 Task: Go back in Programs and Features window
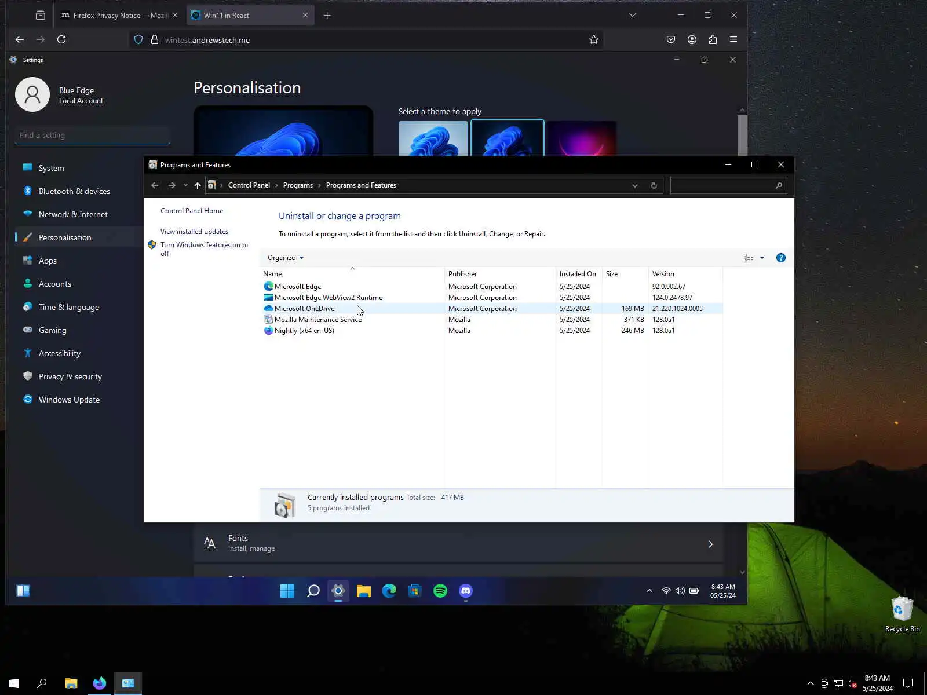[155, 185]
